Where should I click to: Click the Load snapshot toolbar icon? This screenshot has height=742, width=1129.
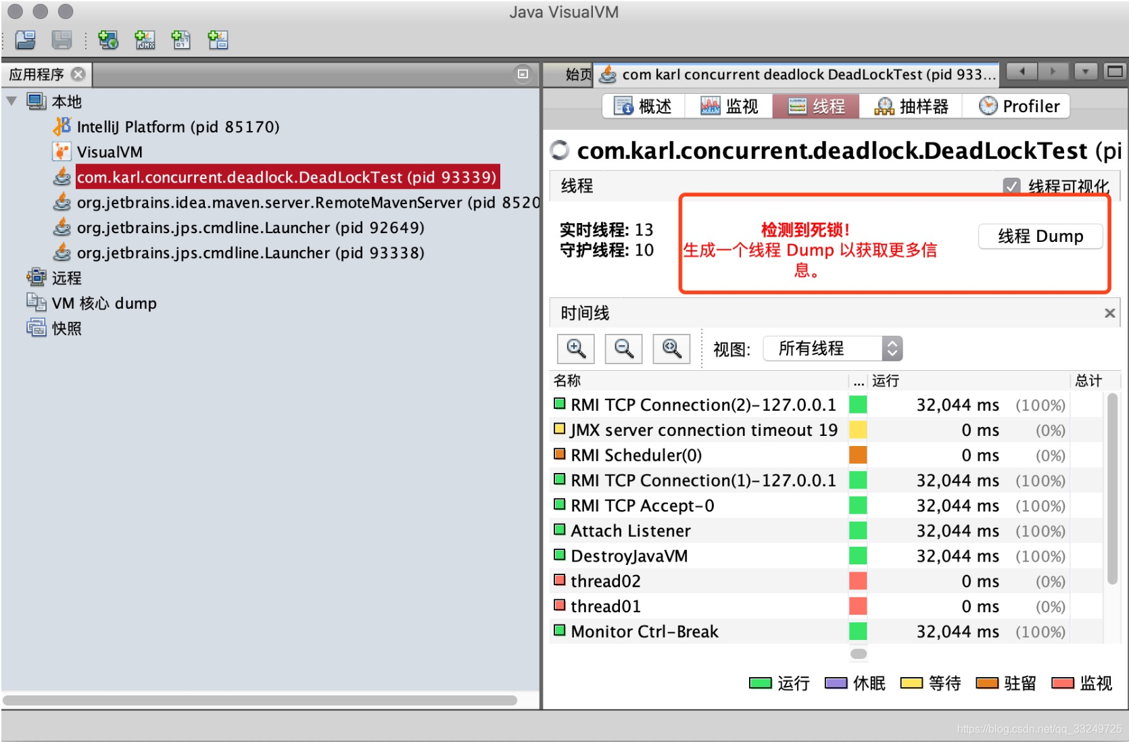pos(26,40)
